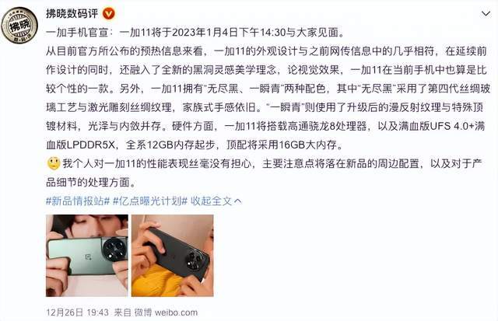Screen dimensions: 498x321
Task: Click the smiley emoji in the post
Action: (x=54, y=163)
